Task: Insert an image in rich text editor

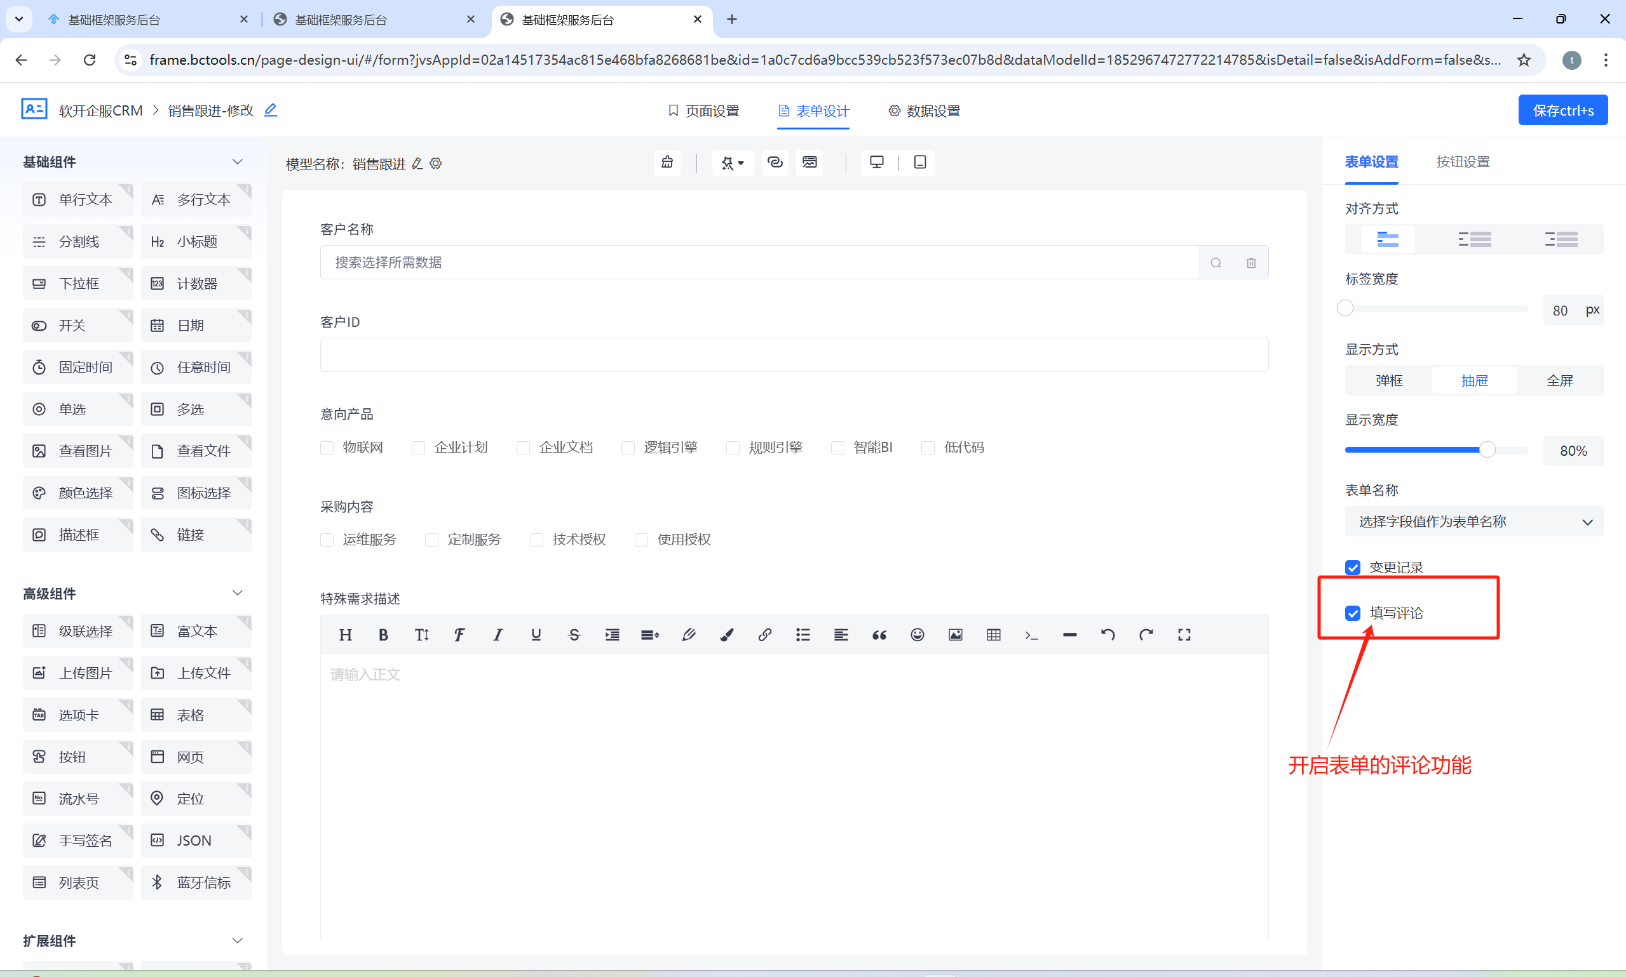Action: (x=956, y=635)
